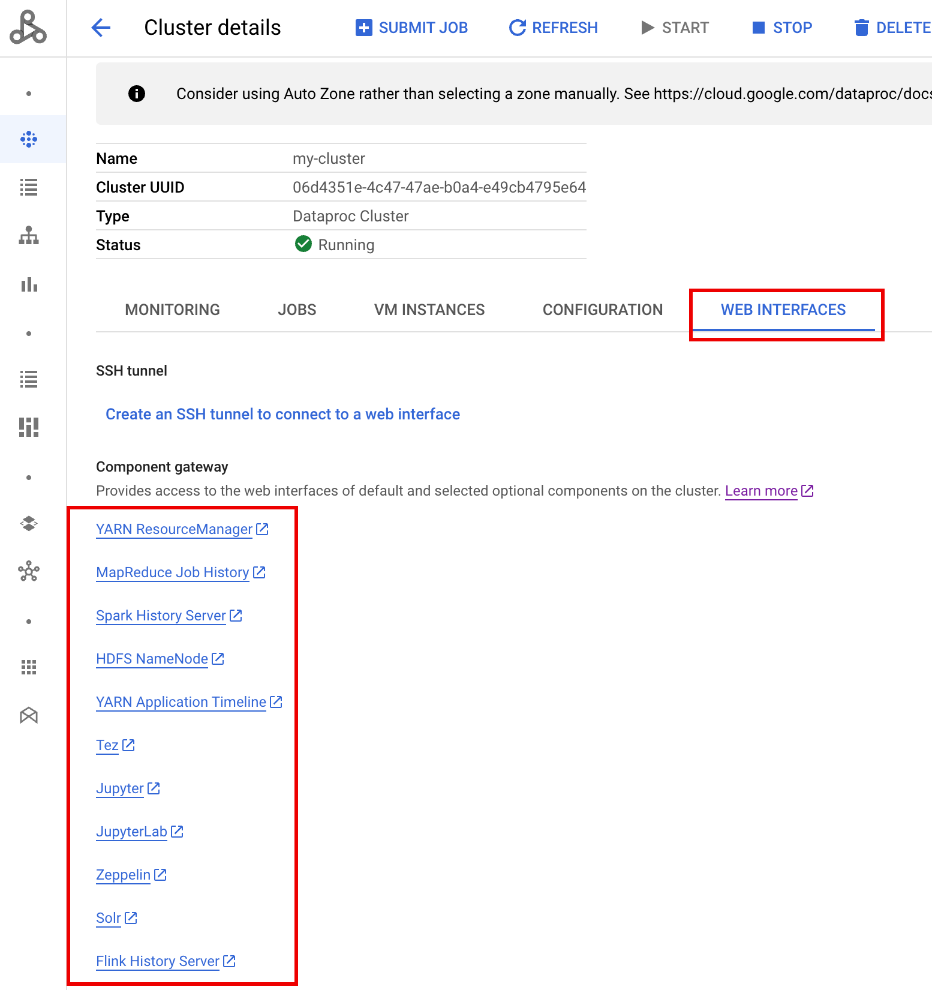Select the highlighted Clusters icon in sidebar
Screen dimensions: 932x990
click(29, 139)
